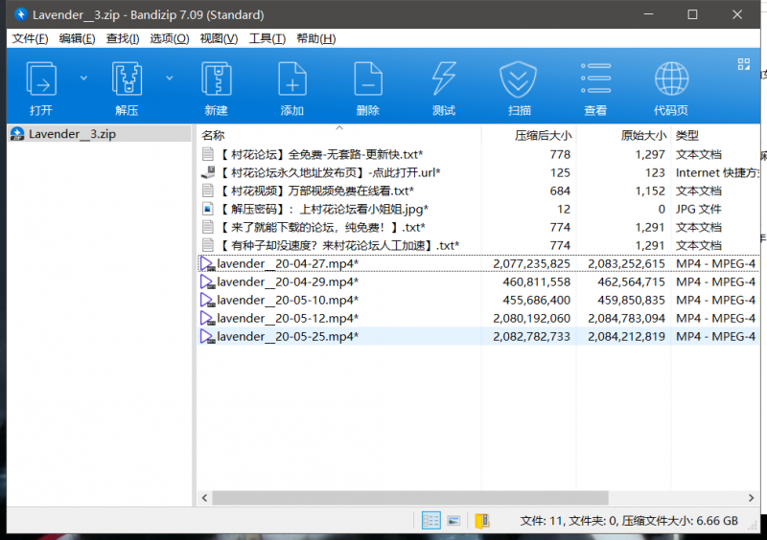This screenshot has width=767, height=540.
Task: Switch to details list view in status bar
Action: point(431,520)
